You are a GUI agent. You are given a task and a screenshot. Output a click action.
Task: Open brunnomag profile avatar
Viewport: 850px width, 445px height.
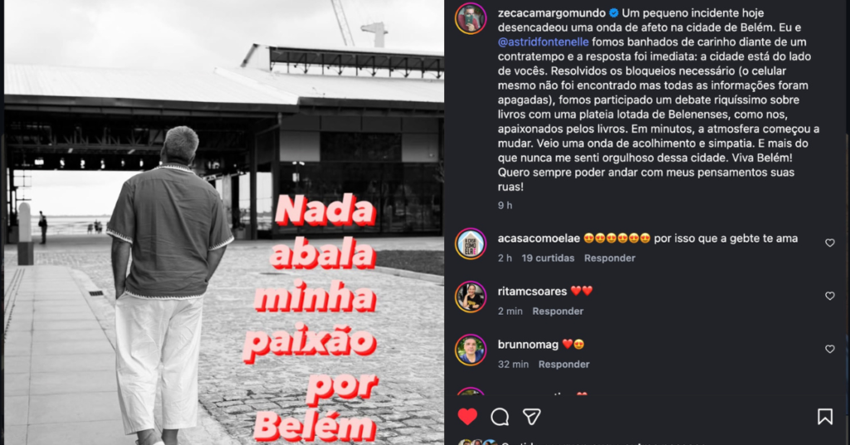click(471, 350)
